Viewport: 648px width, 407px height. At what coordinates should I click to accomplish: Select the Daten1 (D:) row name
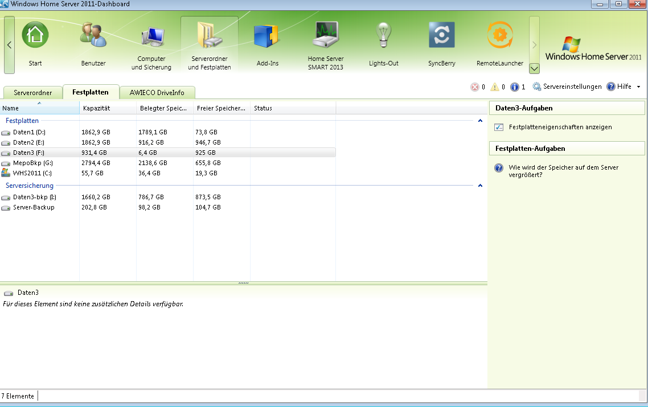[x=29, y=132]
